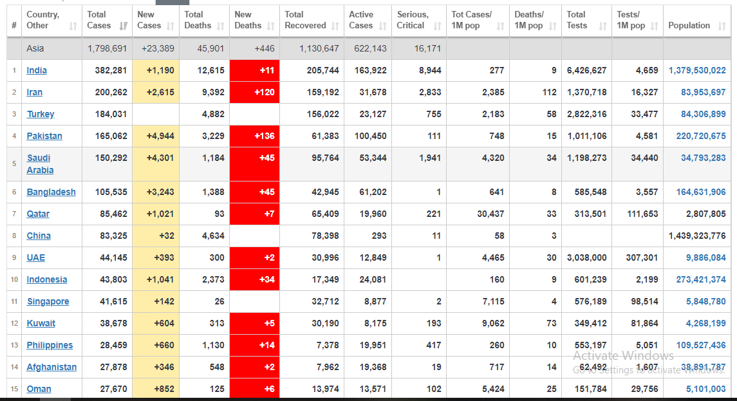The height and width of the screenshot is (401, 737).
Task: Open the Indonesia country link
Action: pyautogui.click(x=47, y=279)
